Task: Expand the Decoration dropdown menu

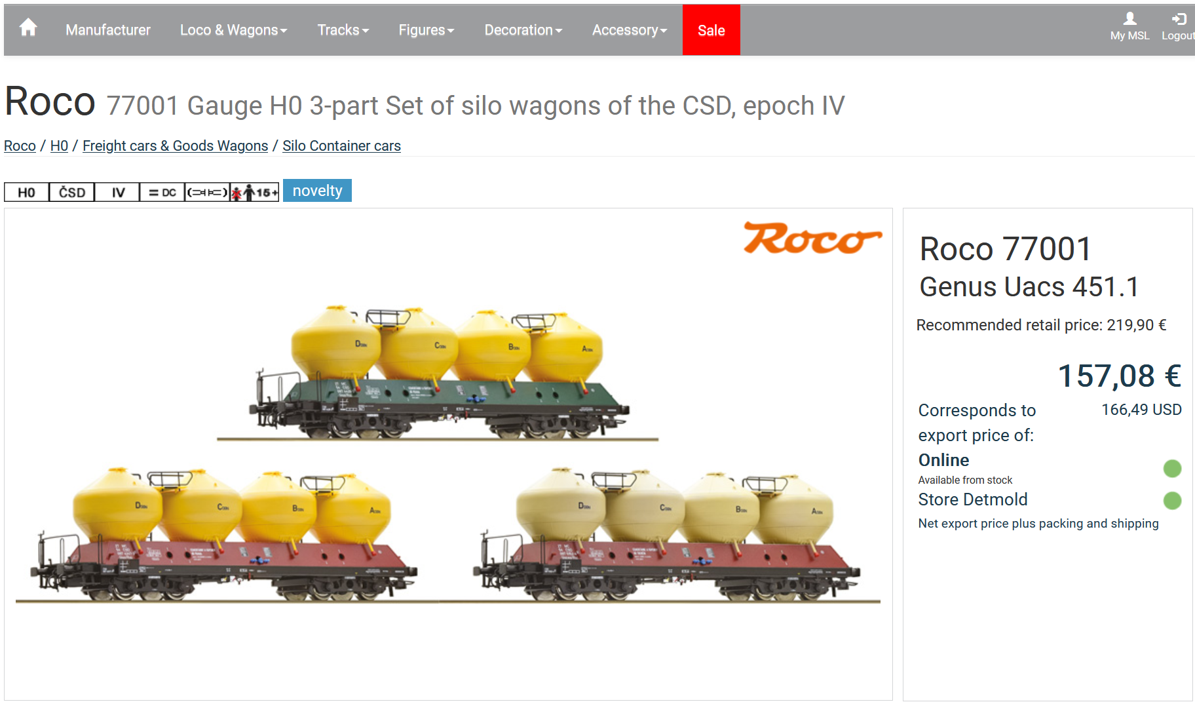Action: (x=523, y=30)
